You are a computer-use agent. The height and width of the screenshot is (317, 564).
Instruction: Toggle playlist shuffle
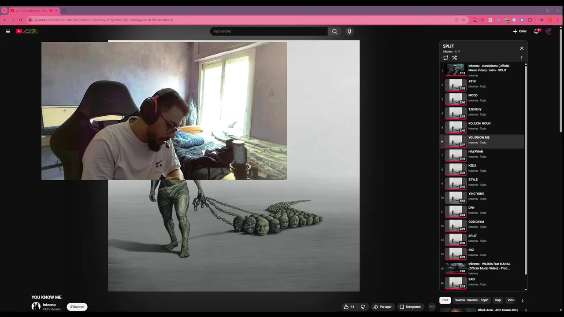(x=454, y=58)
